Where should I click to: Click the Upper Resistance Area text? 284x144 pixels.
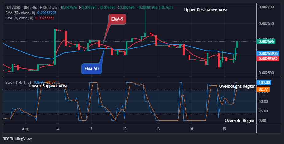click(x=206, y=10)
